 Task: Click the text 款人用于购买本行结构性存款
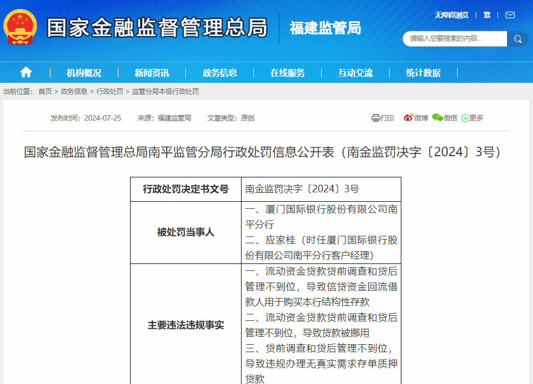[307, 302]
